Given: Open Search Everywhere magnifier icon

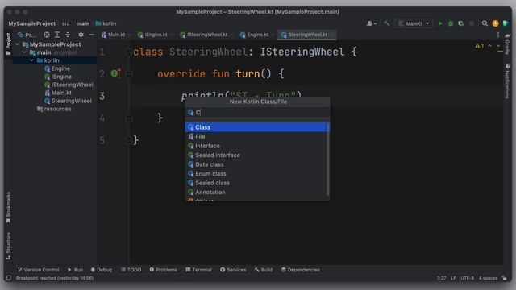Looking at the screenshot, I should 485,23.
